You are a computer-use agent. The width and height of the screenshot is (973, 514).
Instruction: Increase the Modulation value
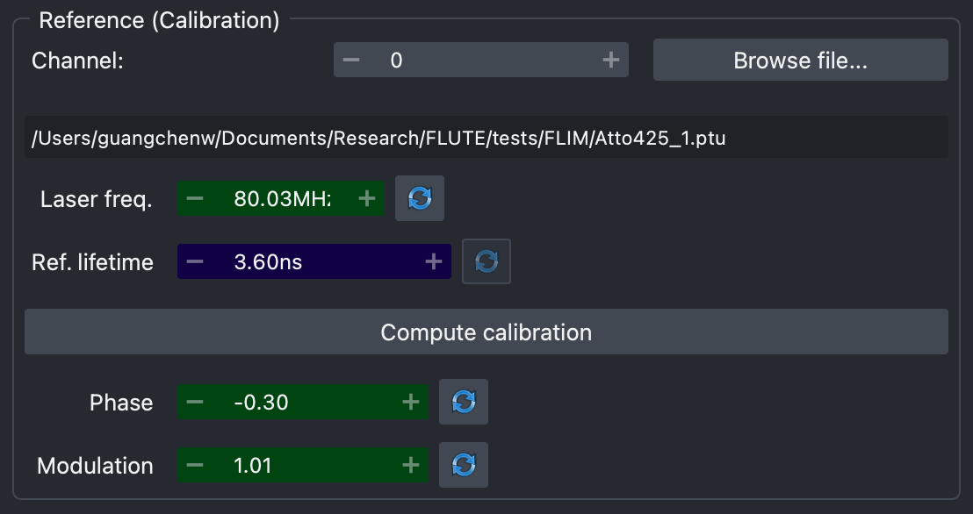click(409, 465)
